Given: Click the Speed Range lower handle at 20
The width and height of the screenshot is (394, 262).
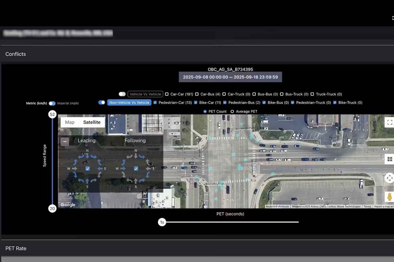Looking at the screenshot, I should coord(52,209).
